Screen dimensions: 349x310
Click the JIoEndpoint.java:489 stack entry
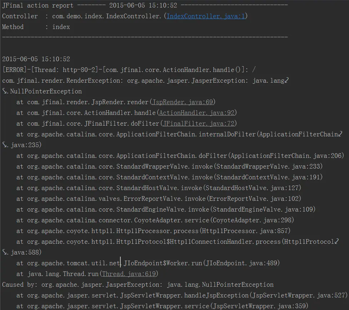(x=148, y=263)
